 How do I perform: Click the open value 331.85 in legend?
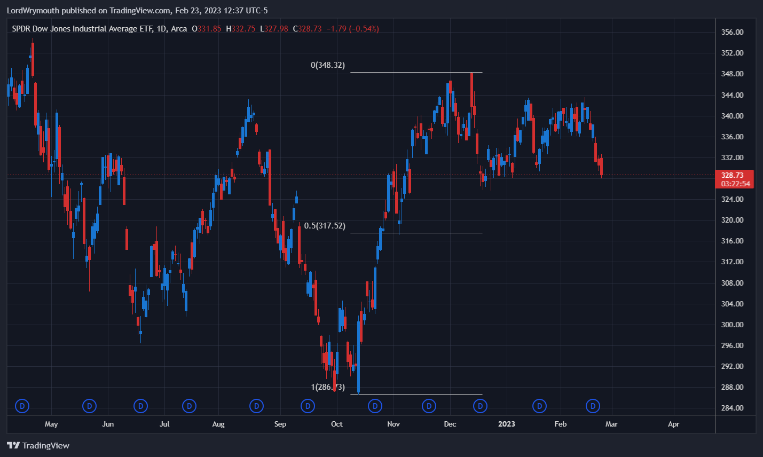click(209, 29)
